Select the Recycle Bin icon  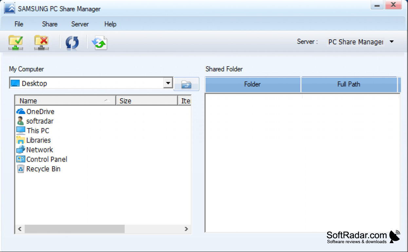(21, 169)
